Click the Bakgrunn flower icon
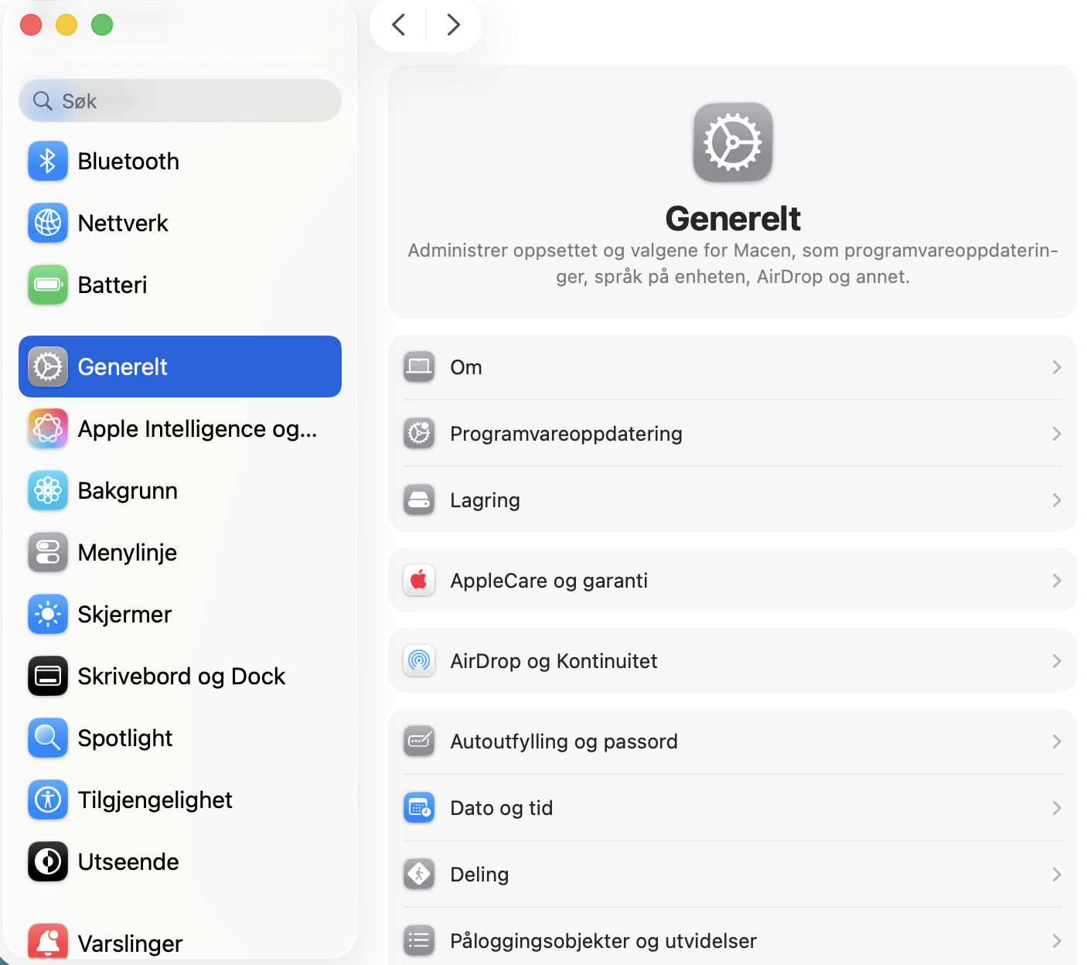Viewport: 1087px width, 965px height. [x=48, y=490]
